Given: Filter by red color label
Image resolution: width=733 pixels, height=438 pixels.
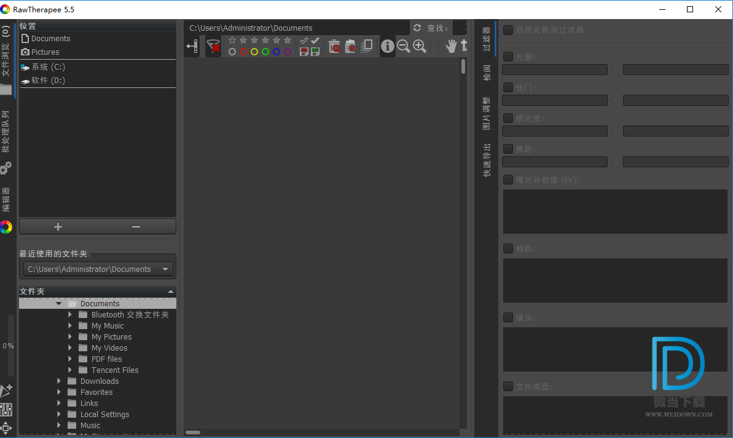Looking at the screenshot, I should [243, 52].
